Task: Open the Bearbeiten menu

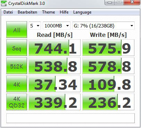Action: click(x=27, y=12)
